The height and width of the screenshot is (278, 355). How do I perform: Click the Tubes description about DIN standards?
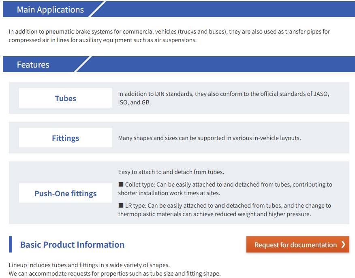coord(223,98)
